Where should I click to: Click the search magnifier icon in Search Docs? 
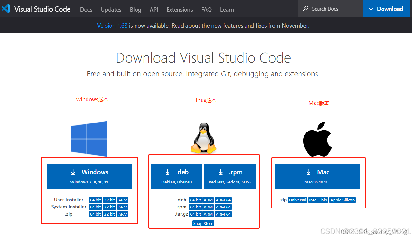click(305, 9)
